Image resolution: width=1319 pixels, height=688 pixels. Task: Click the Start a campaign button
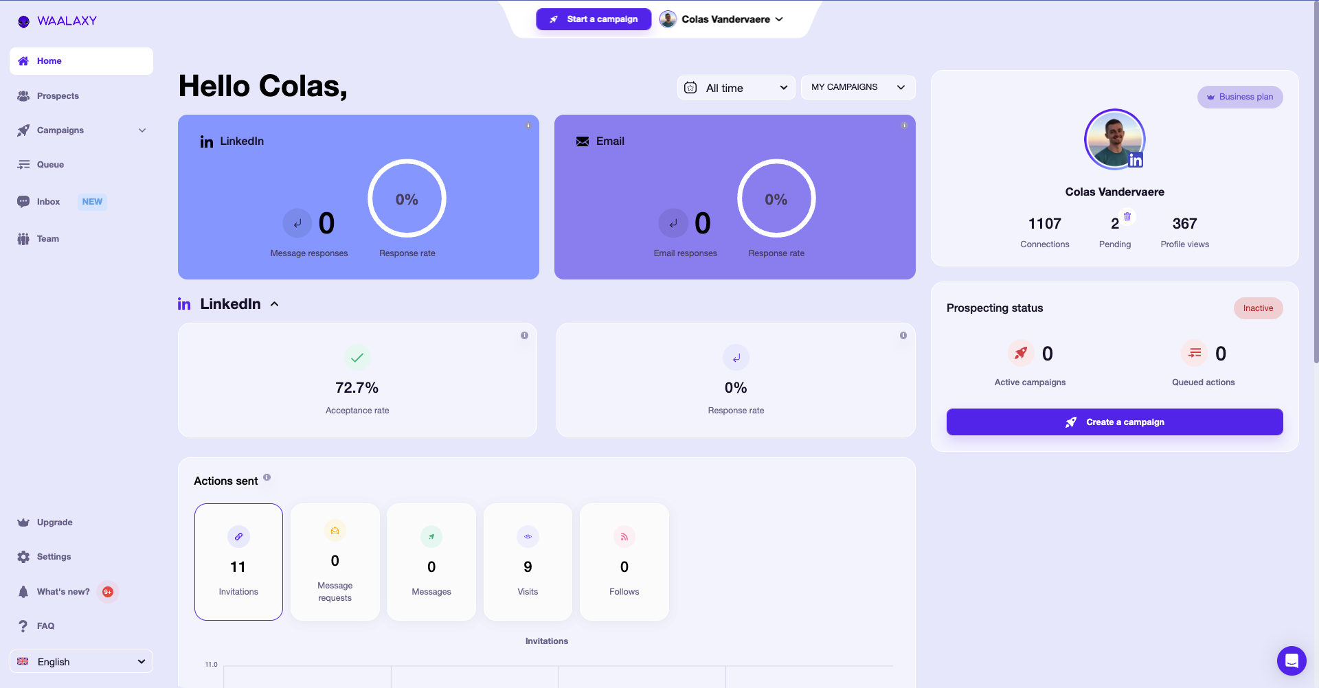(594, 19)
